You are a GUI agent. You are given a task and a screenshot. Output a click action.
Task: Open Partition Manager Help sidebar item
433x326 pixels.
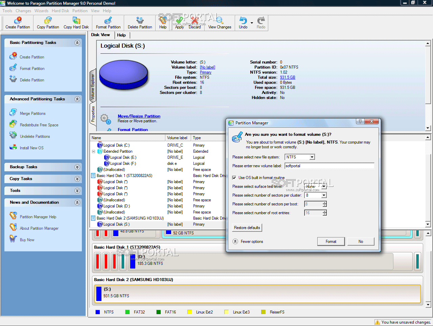[38, 217]
